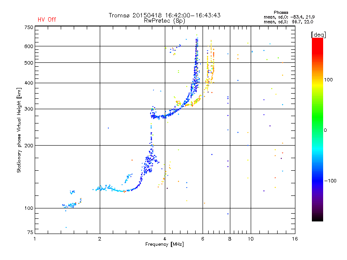The height and width of the screenshot is (260, 347).
Task: Click the x-axis tick label "8"
Action: (230, 239)
